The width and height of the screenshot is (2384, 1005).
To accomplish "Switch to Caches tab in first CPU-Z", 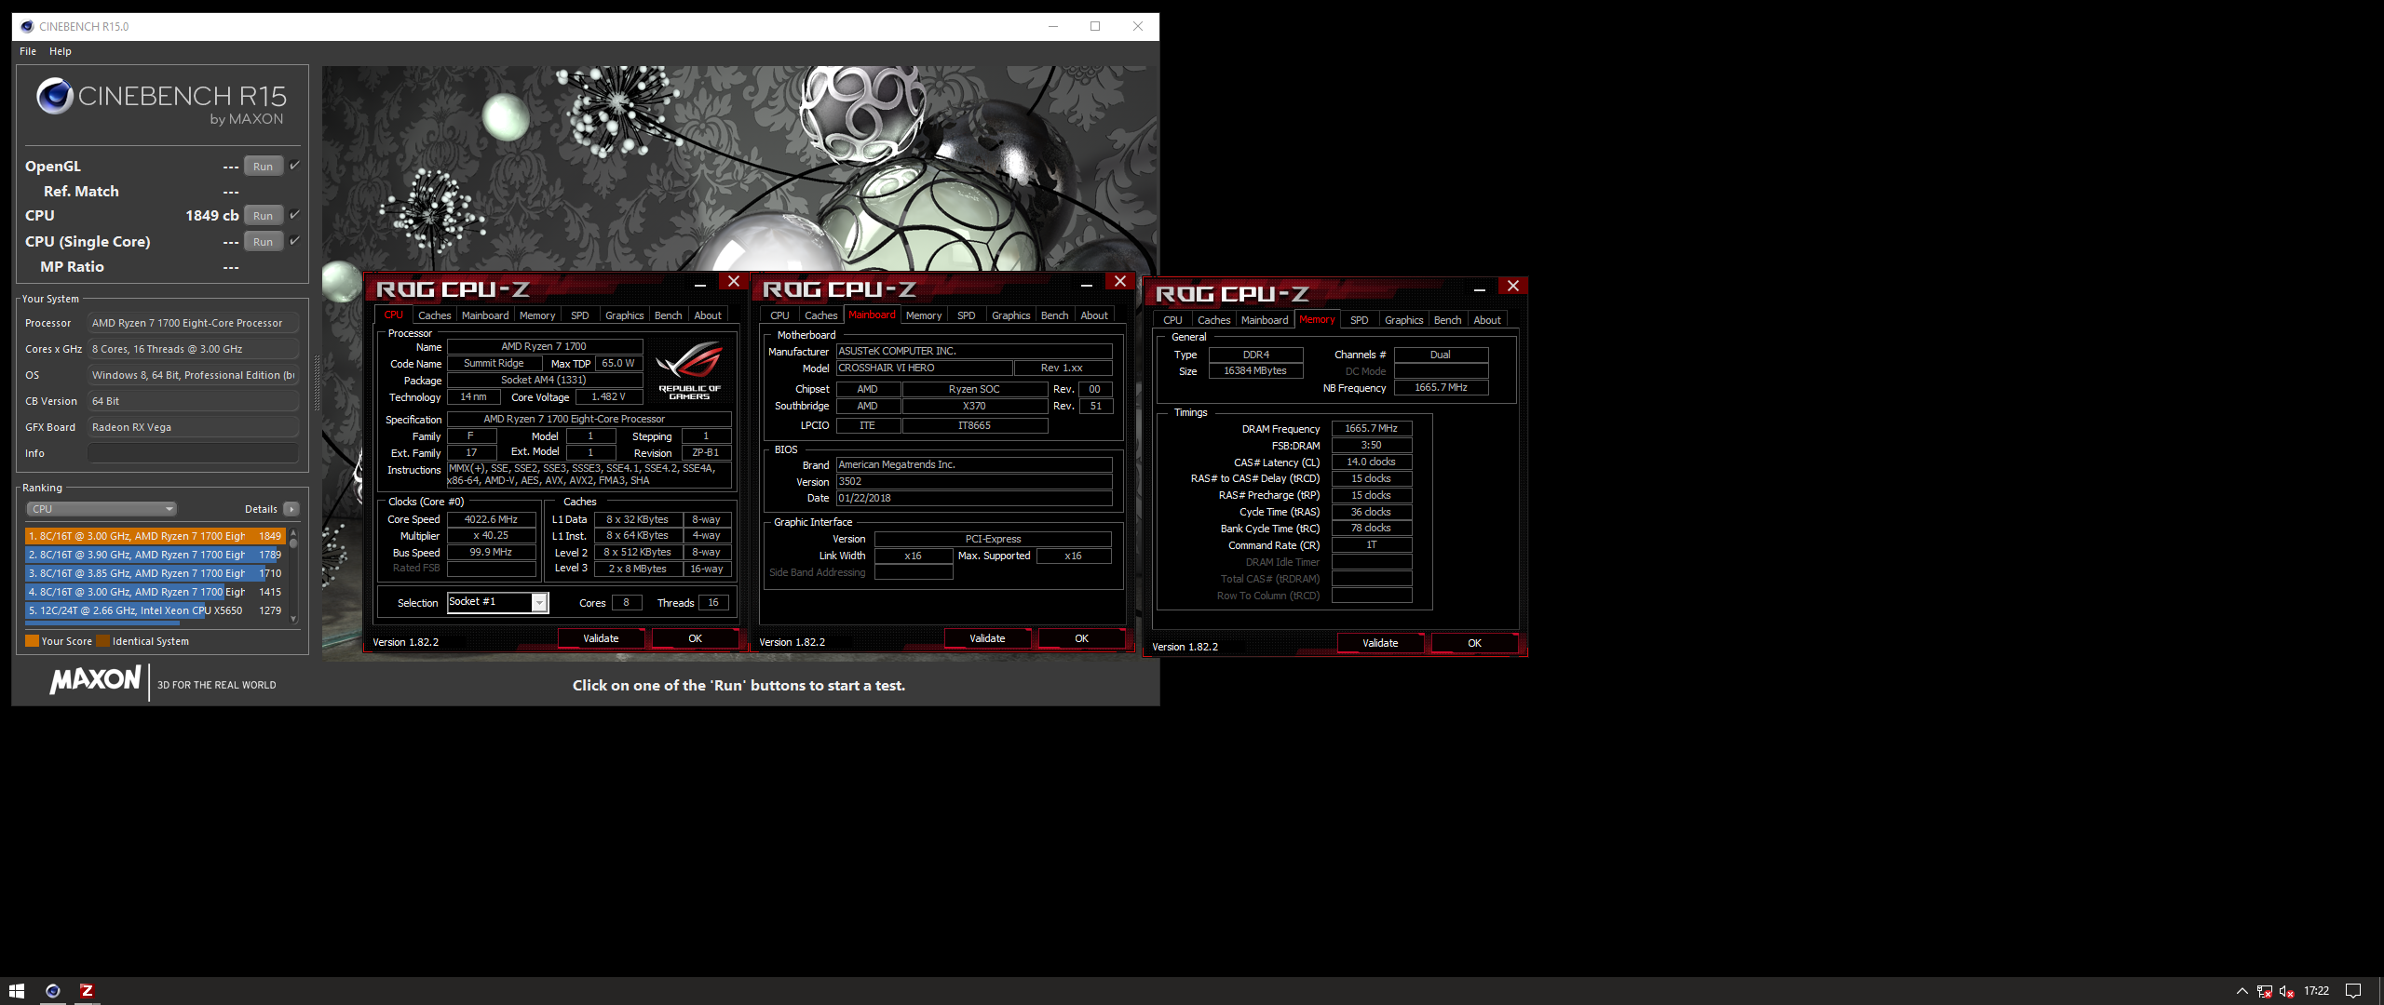I will [x=434, y=315].
